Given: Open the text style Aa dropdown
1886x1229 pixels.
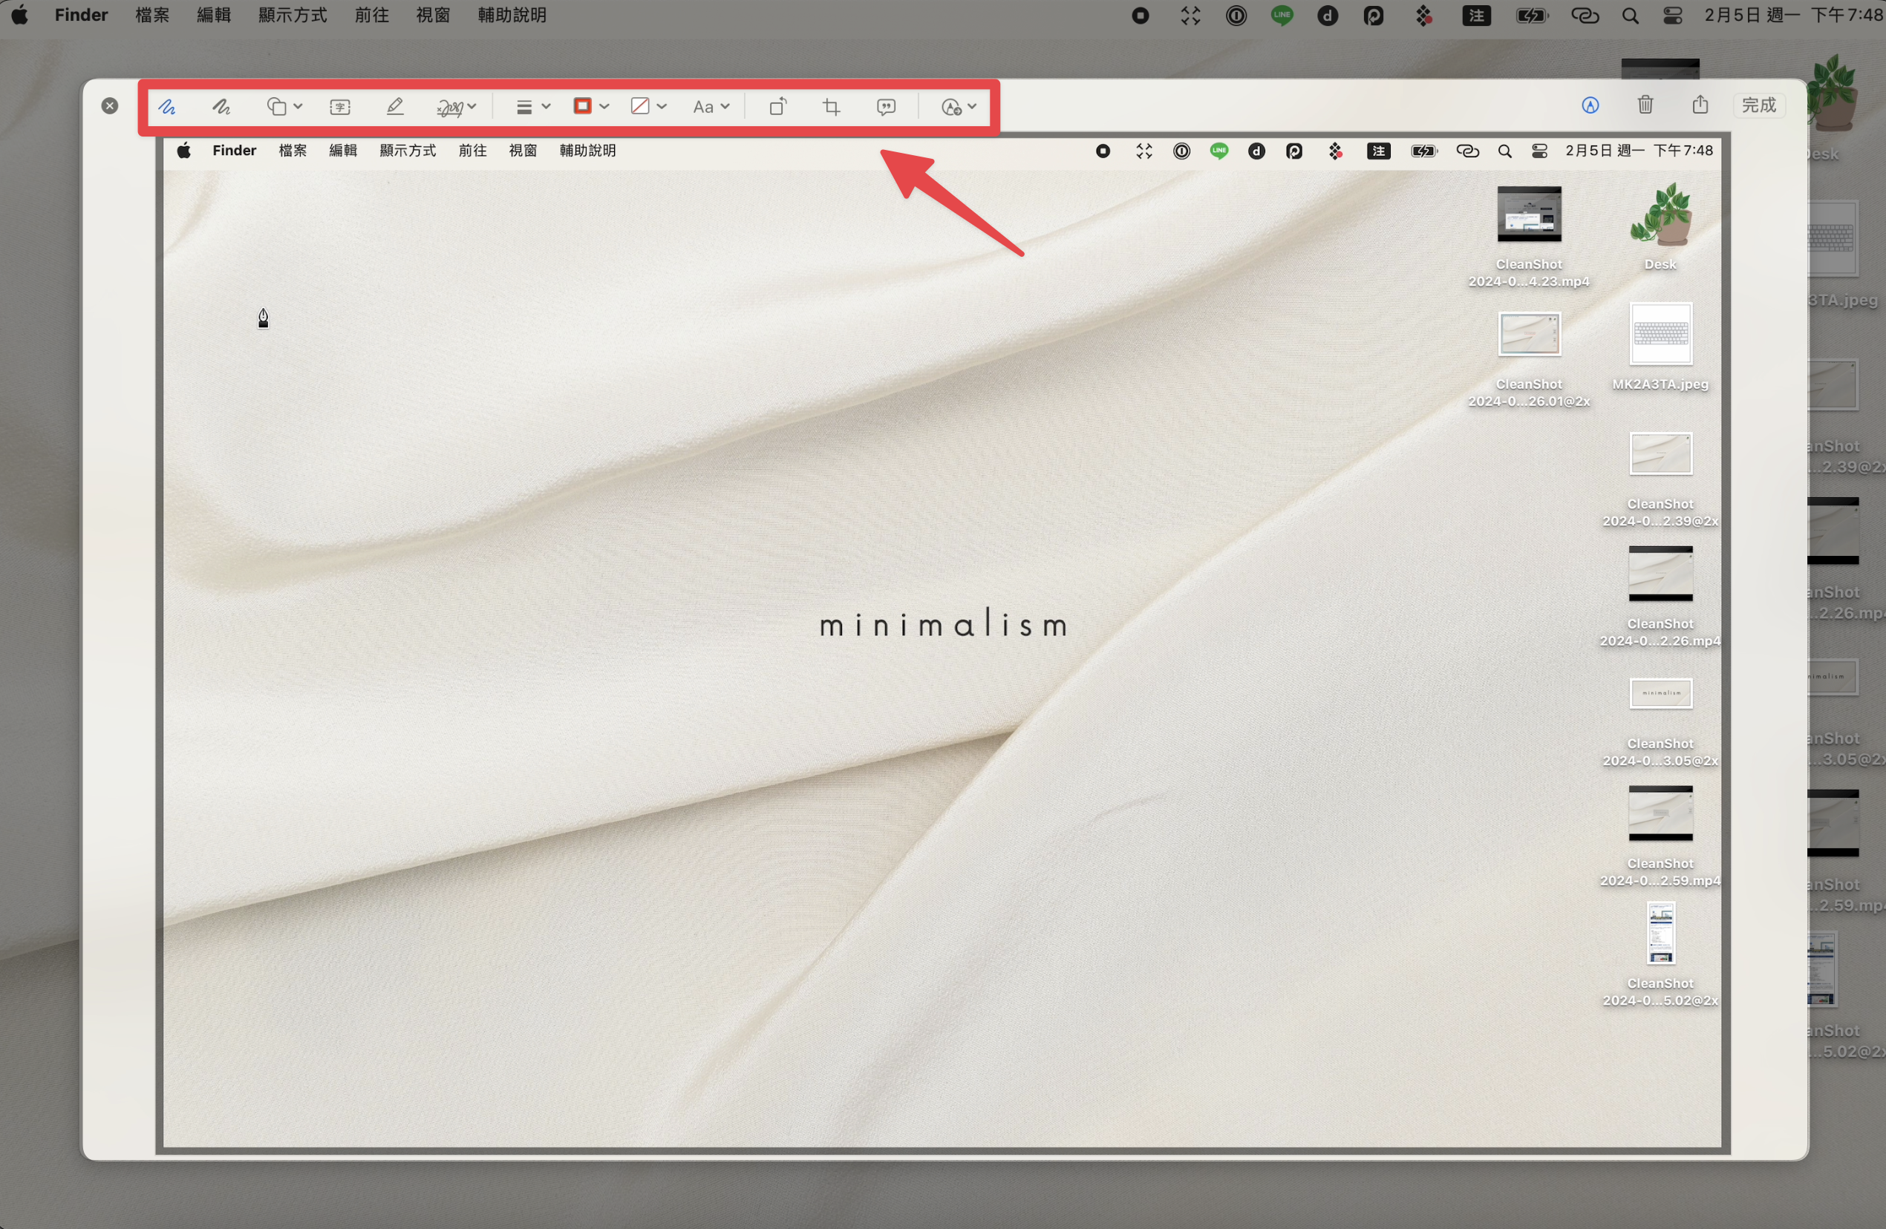Looking at the screenshot, I should [711, 107].
